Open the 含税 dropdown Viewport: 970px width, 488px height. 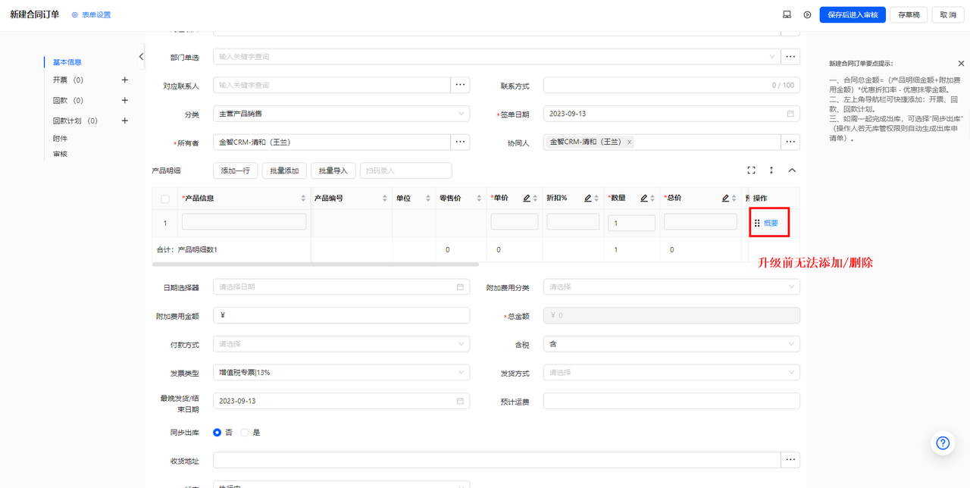pyautogui.click(x=671, y=344)
